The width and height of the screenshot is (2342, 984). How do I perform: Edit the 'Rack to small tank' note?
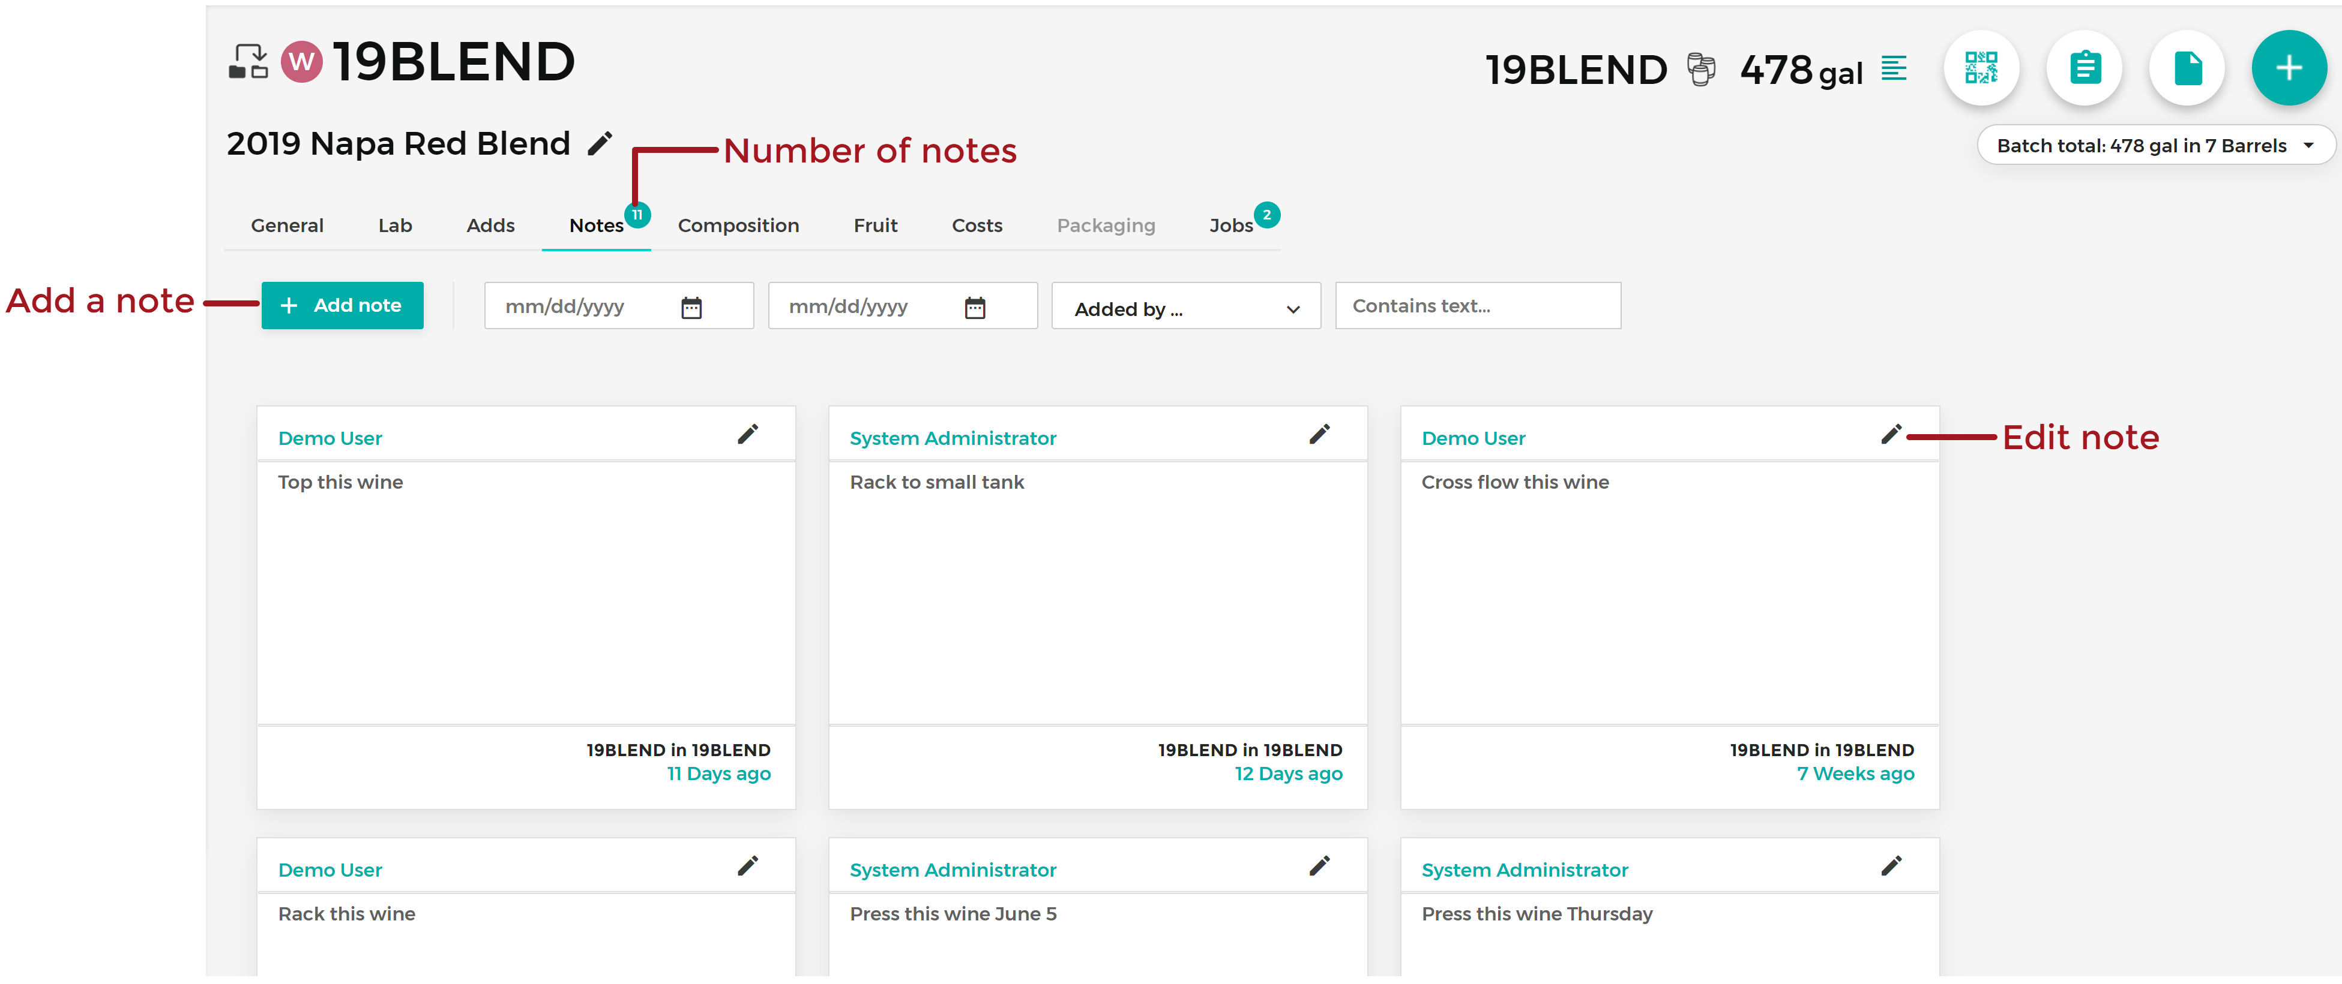pyautogui.click(x=1319, y=434)
